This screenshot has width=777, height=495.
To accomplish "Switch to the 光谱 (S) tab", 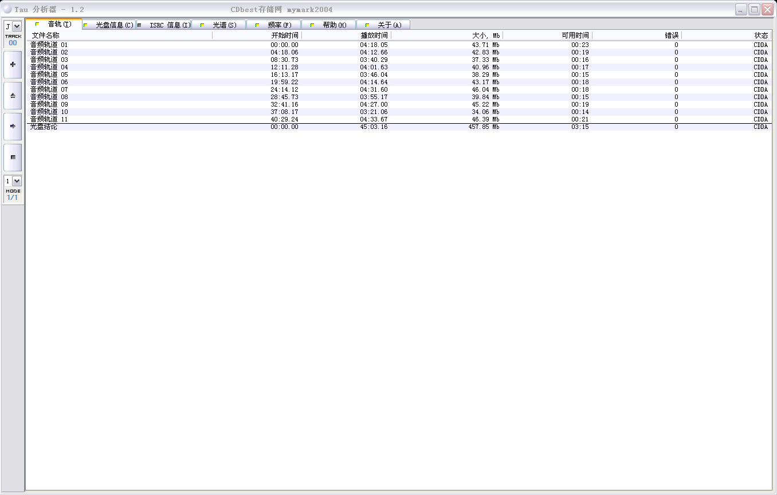I will pyautogui.click(x=219, y=25).
